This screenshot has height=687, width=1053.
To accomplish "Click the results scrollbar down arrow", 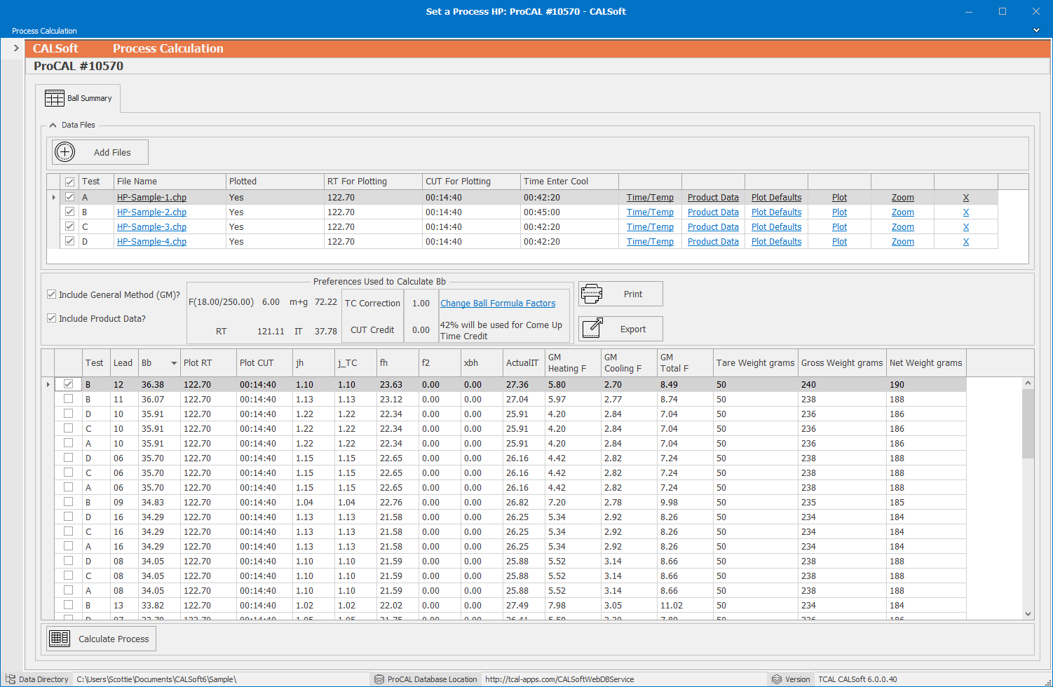I will (x=1028, y=614).
